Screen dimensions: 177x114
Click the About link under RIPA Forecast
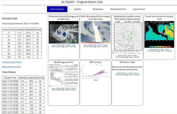[x=95, y=80]
